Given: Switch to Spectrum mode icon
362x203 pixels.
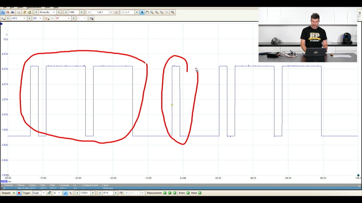Looking at the screenshot, I should tap(13, 12).
